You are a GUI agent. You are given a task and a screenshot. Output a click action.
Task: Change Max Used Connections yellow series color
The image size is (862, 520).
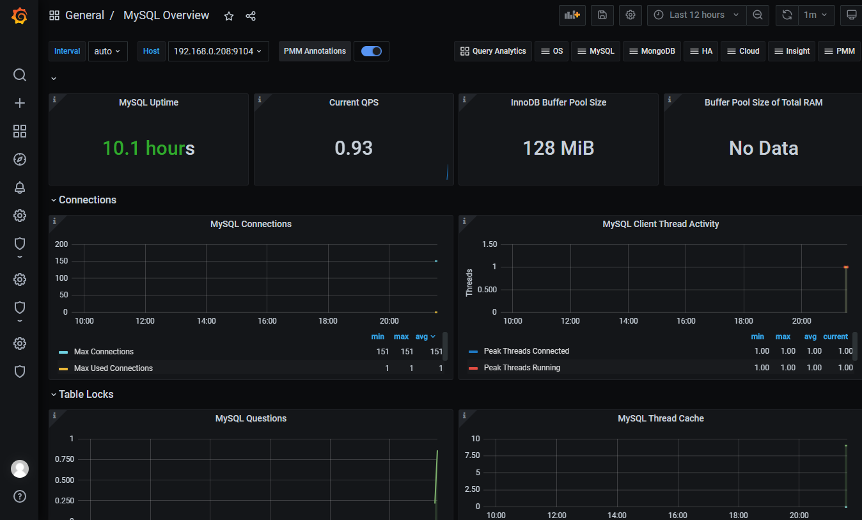click(63, 369)
